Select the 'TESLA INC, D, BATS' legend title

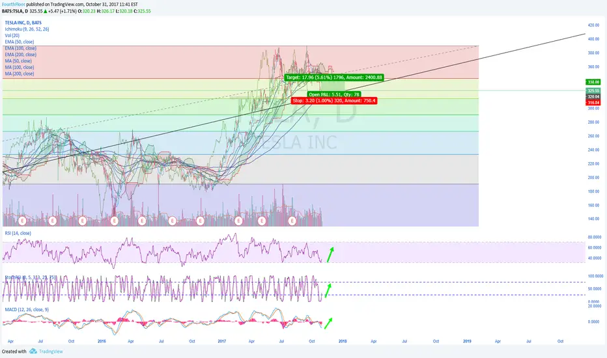23,23
